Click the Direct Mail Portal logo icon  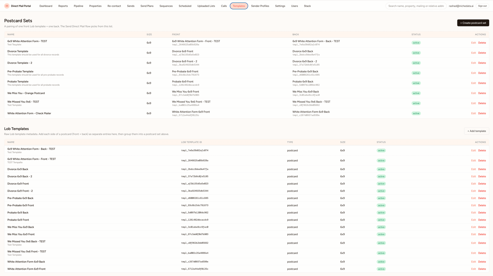(x=7, y=6)
